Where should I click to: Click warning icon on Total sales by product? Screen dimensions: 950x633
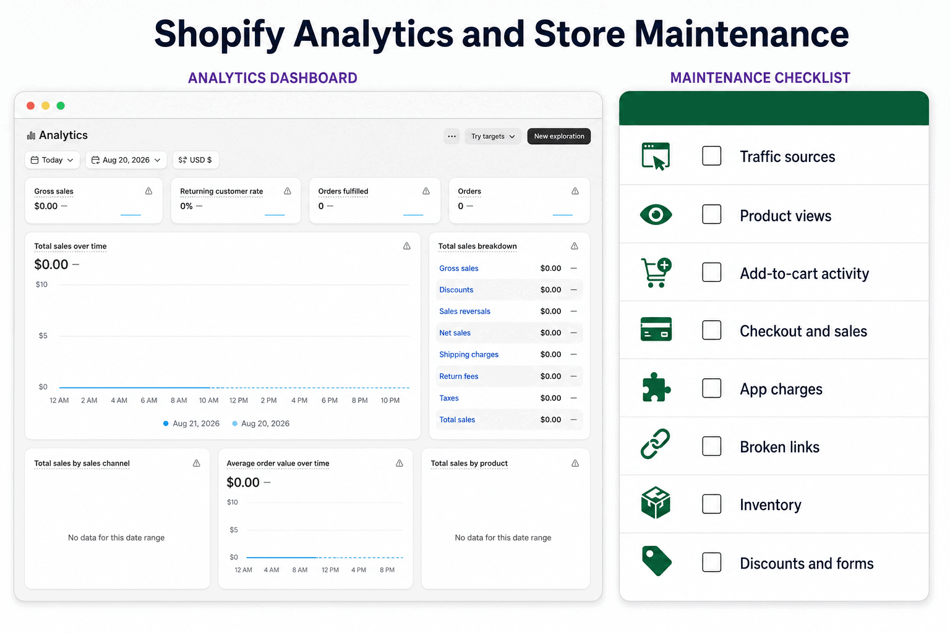point(575,463)
